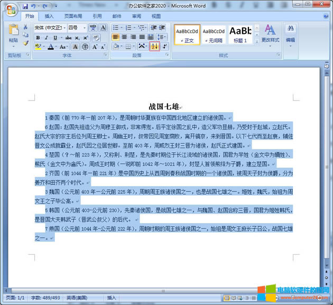Image resolution: width=333 pixels, height=305 pixels.
Task: Click the Clear Formatting eraser icon
Action: click(x=96, y=38)
